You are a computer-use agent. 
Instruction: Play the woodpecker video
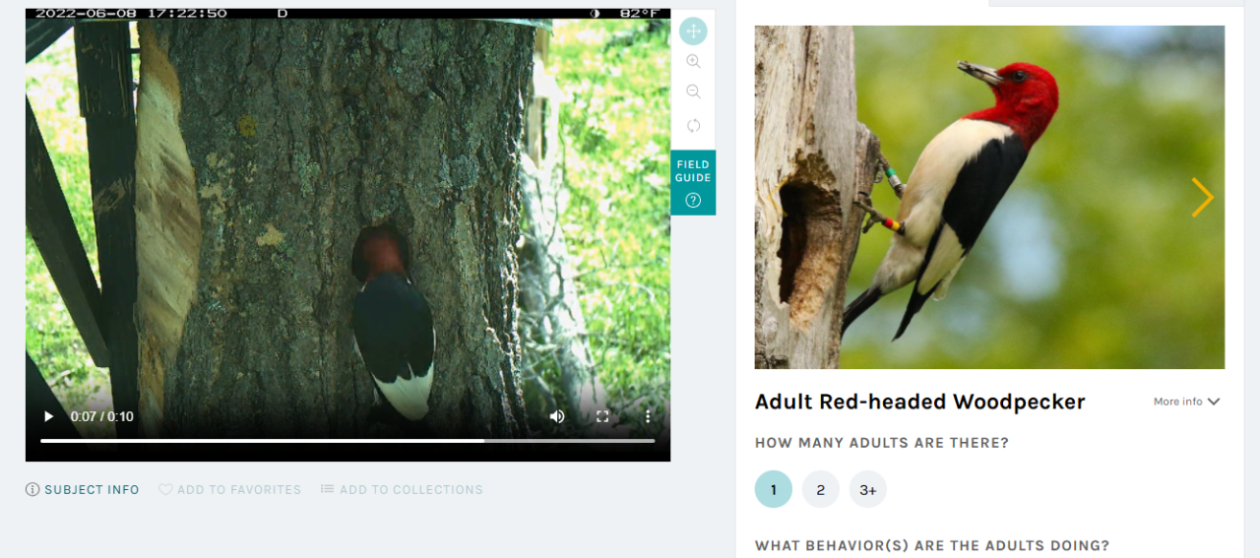point(48,416)
